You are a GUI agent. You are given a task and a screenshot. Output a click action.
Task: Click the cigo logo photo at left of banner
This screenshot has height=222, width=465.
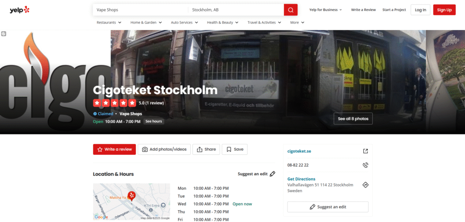[x=55, y=82]
